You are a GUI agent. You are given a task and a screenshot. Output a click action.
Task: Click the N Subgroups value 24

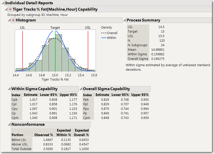tap(163, 45)
